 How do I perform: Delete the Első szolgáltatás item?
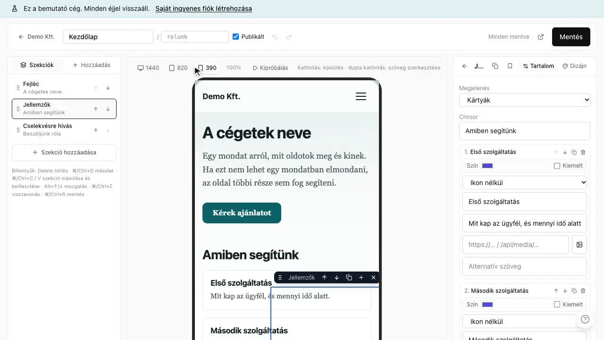583,152
